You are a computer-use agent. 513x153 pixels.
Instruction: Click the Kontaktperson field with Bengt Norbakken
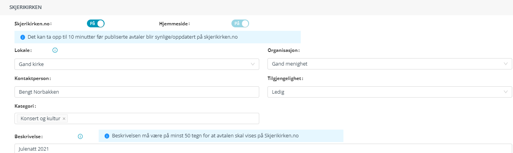137,92
